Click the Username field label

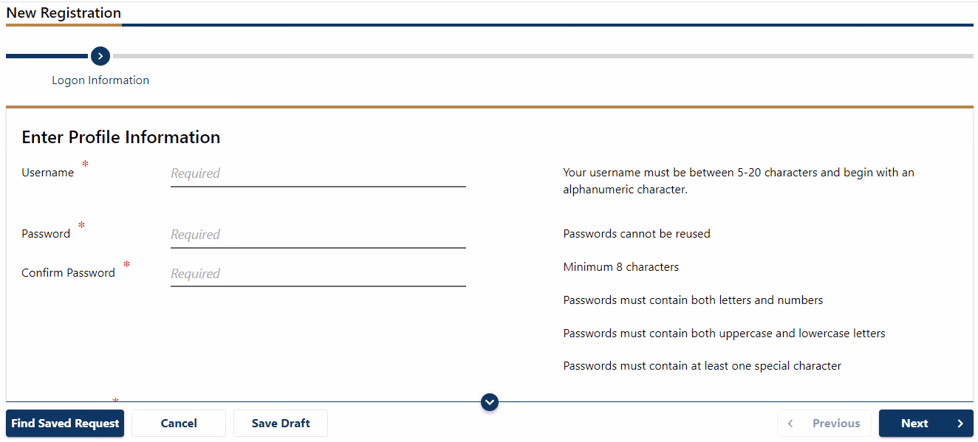(48, 173)
